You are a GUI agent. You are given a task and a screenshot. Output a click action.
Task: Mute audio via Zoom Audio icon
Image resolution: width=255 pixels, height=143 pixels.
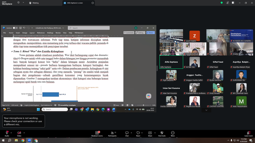(7, 133)
